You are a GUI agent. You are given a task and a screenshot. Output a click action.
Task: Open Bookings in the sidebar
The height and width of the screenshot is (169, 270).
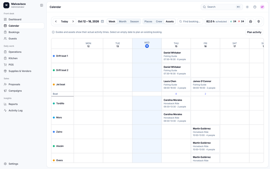tap(23, 32)
